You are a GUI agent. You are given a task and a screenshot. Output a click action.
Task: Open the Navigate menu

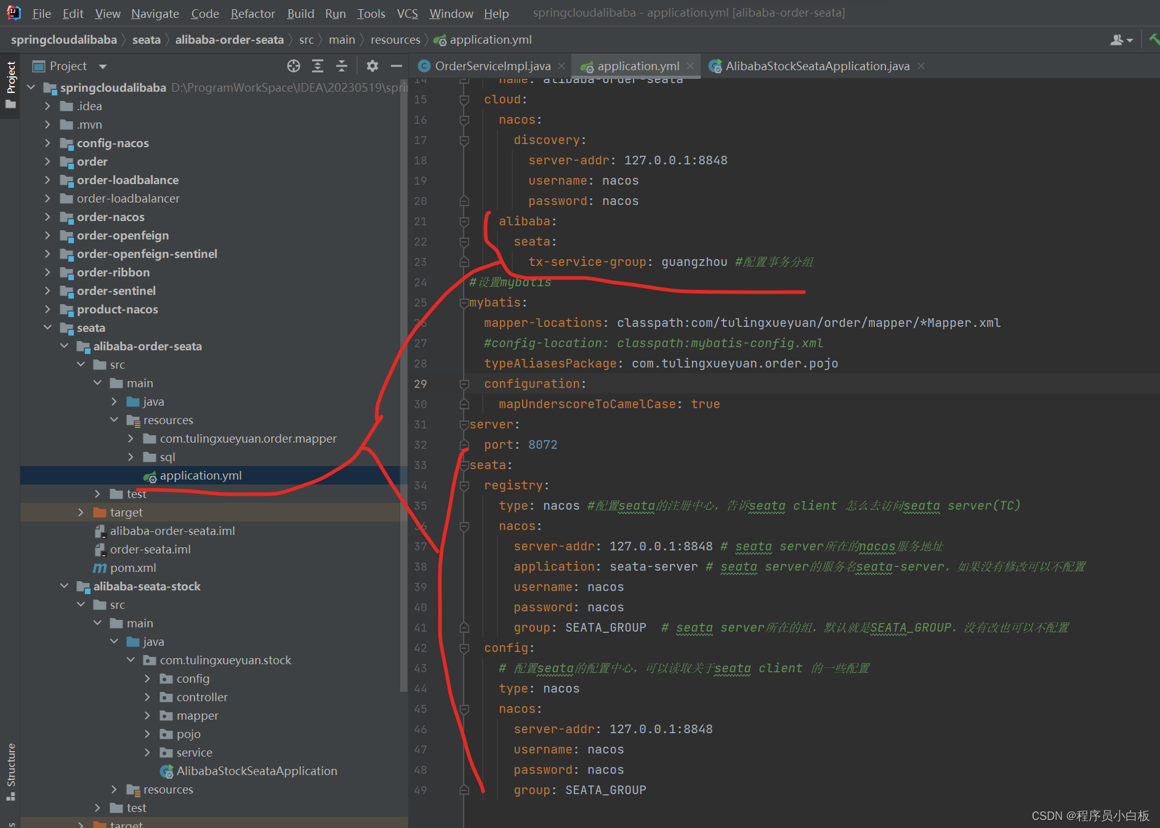[x=155, y=14]
